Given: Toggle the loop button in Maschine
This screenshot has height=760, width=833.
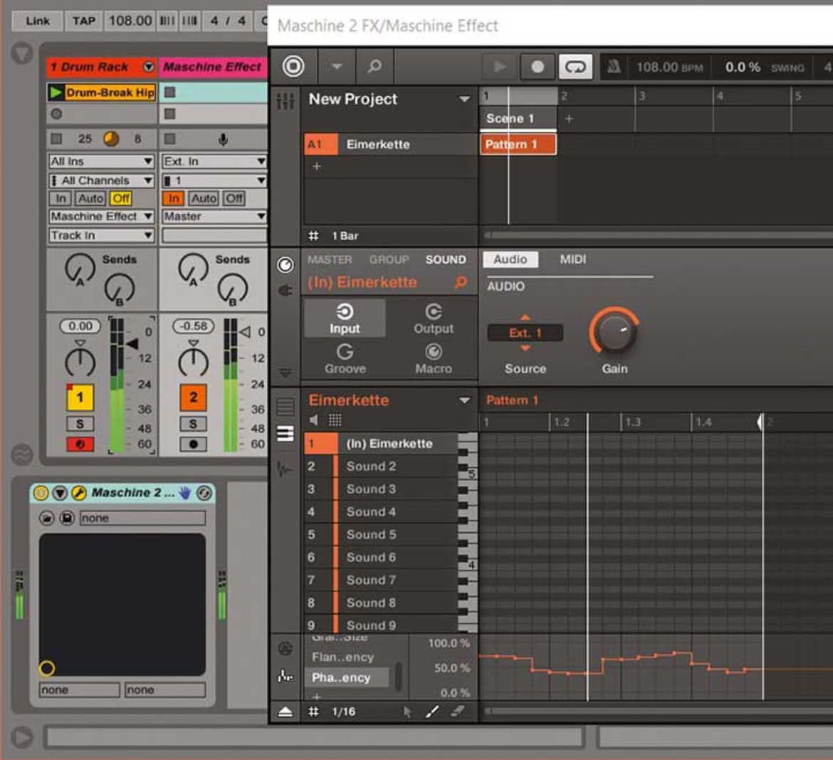Looking at the screenshot, I should (575, 67).
